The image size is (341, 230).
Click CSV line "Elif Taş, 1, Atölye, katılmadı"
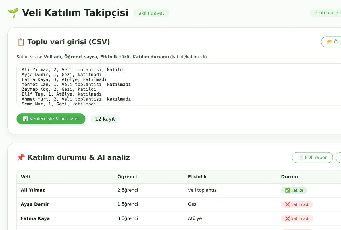tap(61, 94)
